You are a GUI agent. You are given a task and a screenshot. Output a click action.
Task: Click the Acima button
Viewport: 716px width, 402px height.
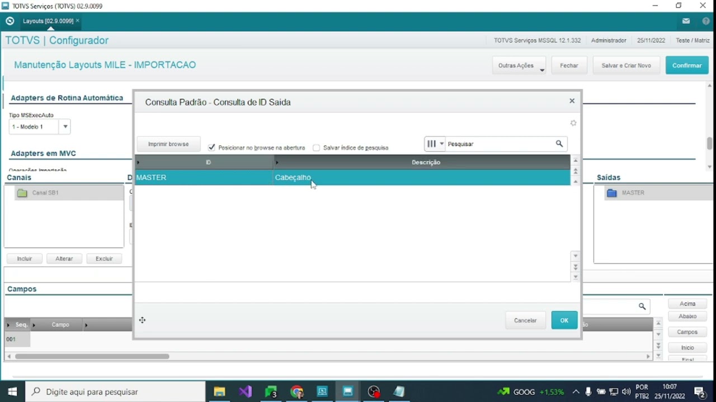pos(687,304)
